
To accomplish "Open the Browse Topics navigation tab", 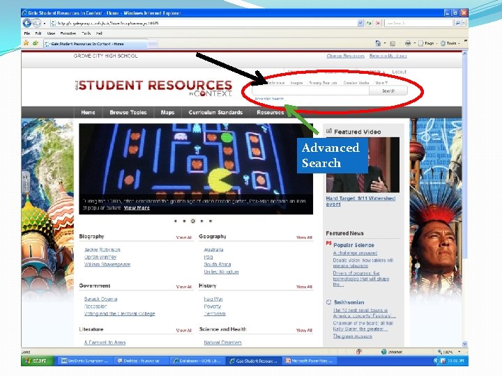I will coord(128,112).
